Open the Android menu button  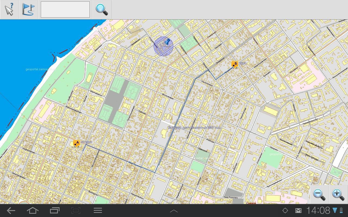click(98, 210)
